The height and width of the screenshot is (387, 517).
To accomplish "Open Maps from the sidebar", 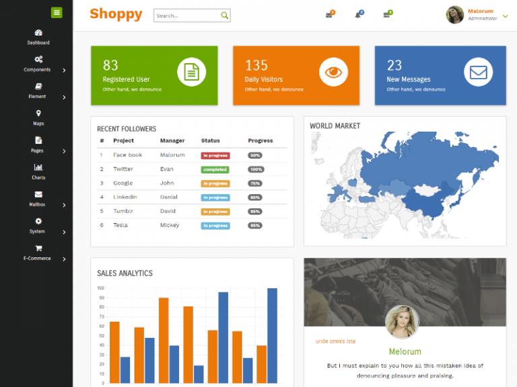I will pos(38,114).
